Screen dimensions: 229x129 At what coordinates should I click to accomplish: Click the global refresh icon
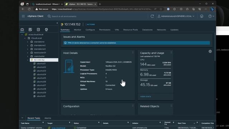tap(152, 16)
